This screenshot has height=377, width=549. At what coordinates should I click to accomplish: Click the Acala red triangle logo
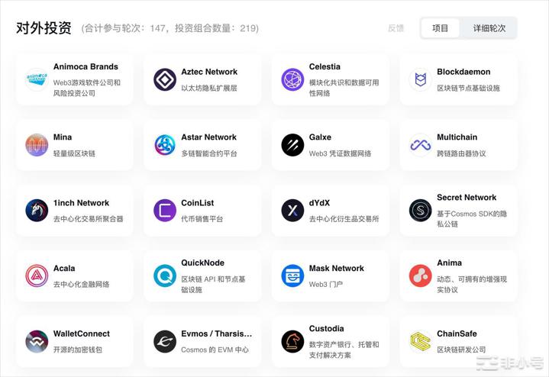pos(37,275)
